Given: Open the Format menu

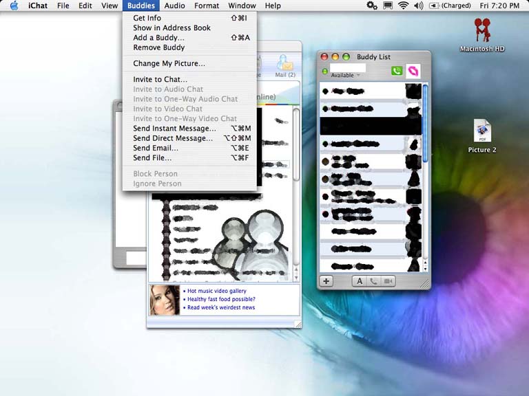Looking at the screenshot, I should [x=207, y=5].
